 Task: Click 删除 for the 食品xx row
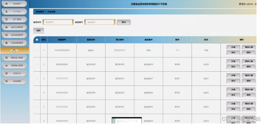(x=249, y=53)
